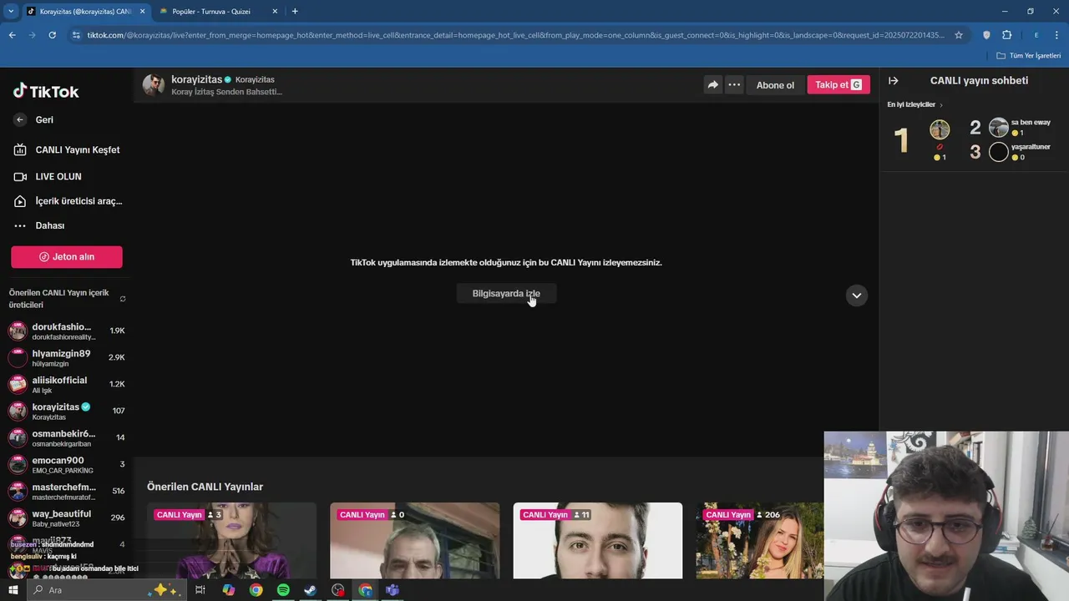
Task: Open recommended live thumbnail with 206 viewers
Action: (x=760, y=540)
